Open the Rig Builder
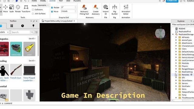 tap(115, 10)
